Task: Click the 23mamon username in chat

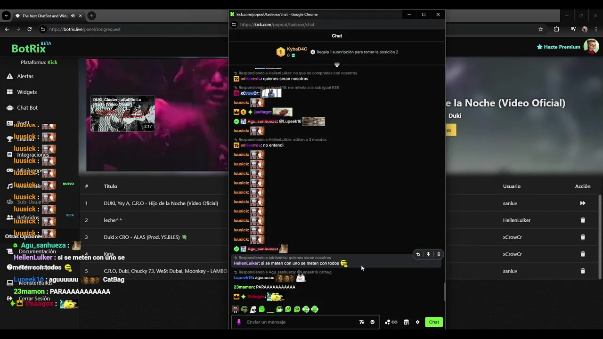Action: coord(244,287)
